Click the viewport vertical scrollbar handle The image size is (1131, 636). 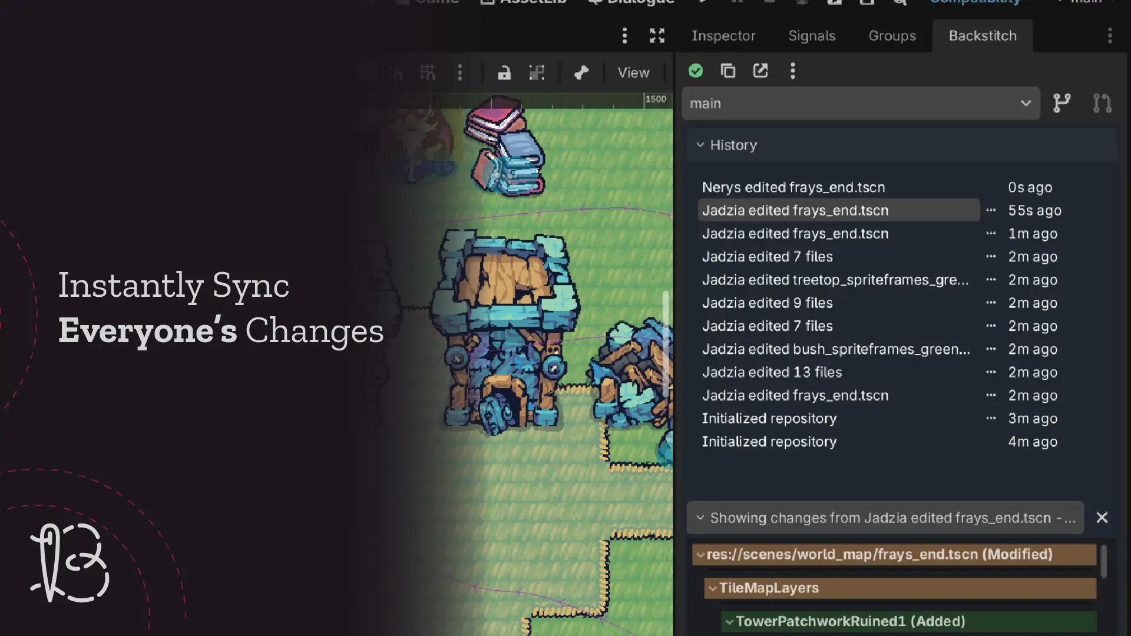pyautogui.click(x=666, y=343)
